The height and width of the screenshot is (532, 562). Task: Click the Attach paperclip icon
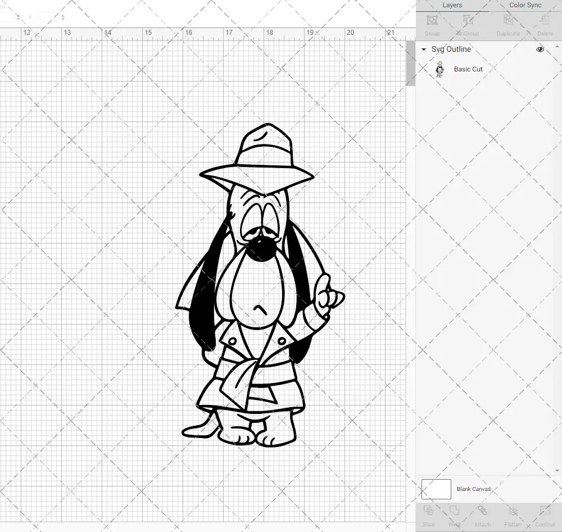(x=482, y=515)
